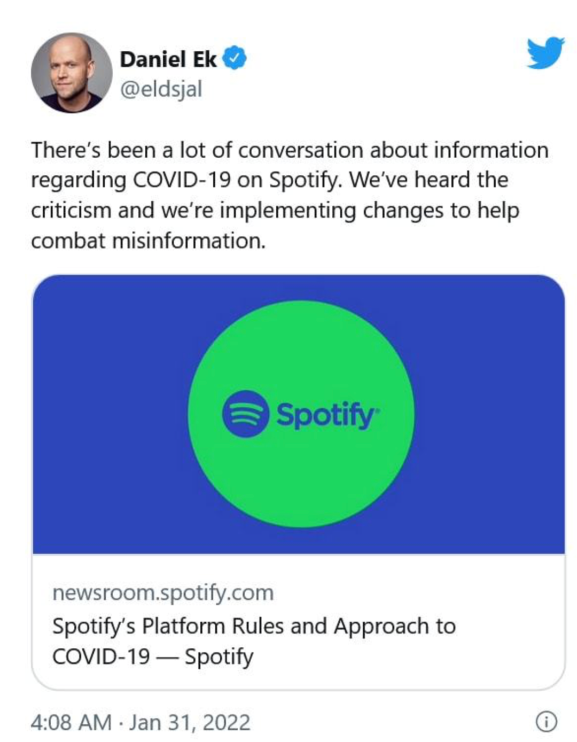This screenshot has height=742, width=577.
Task: Click the word "criticism" in the tweet
Action: (71, 210)
